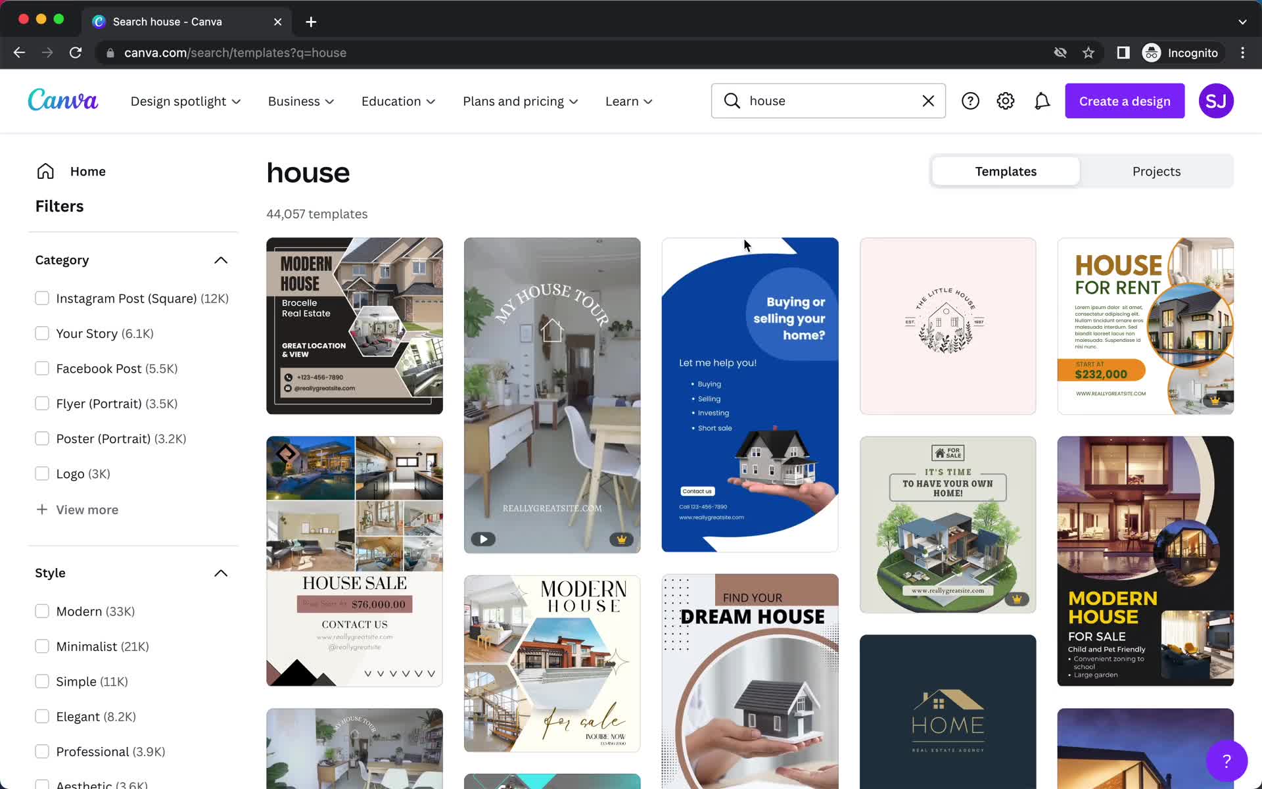
Task: Check Logo filter
Action: [42, 473]
